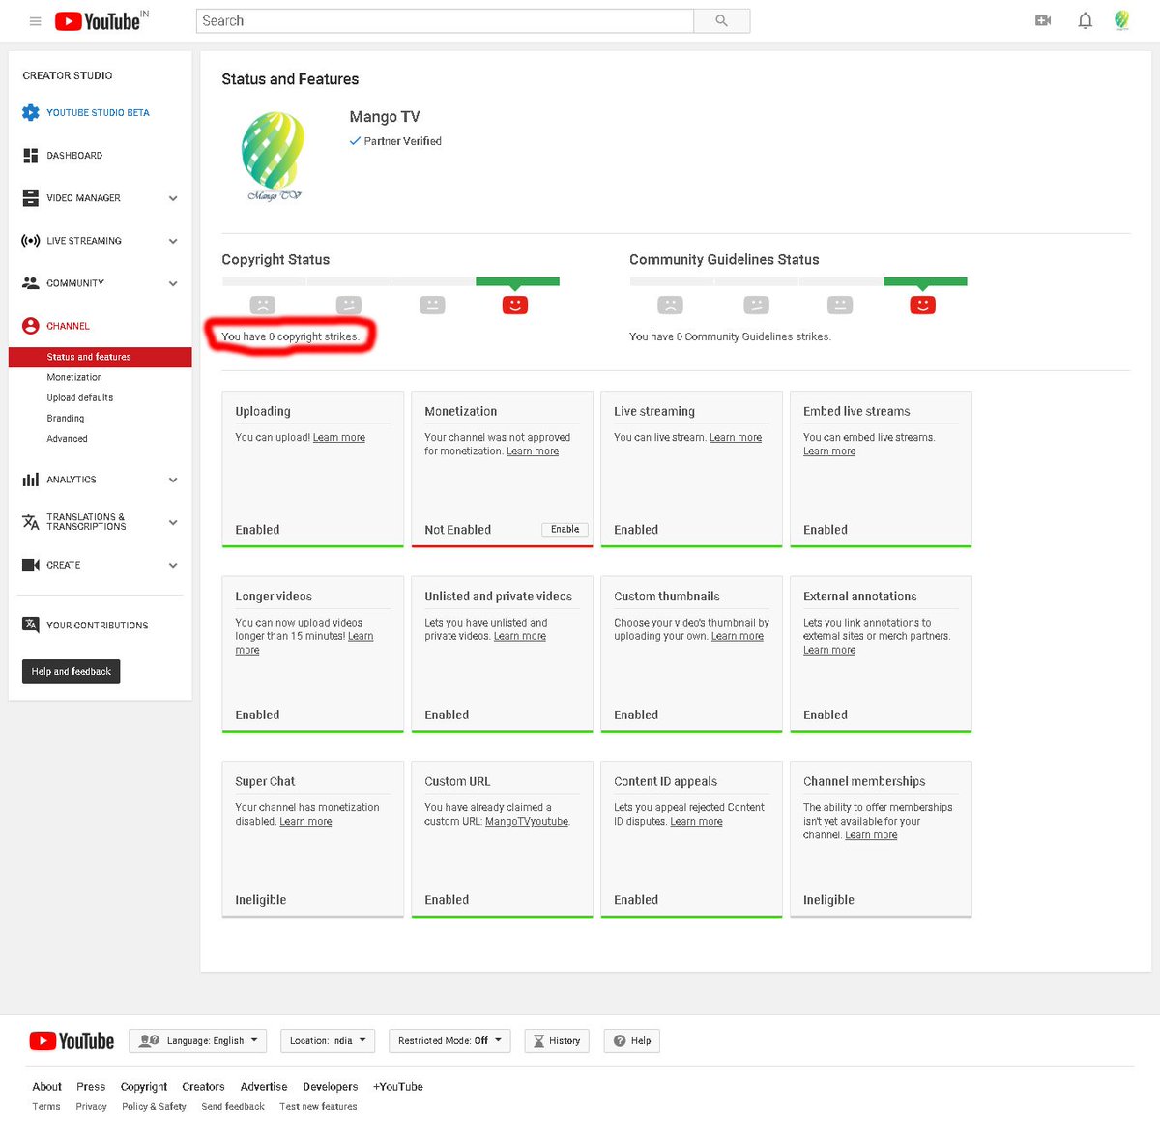Open Learn more link under Uploading
The image size is (1160, 1138).
click(339, 438)
